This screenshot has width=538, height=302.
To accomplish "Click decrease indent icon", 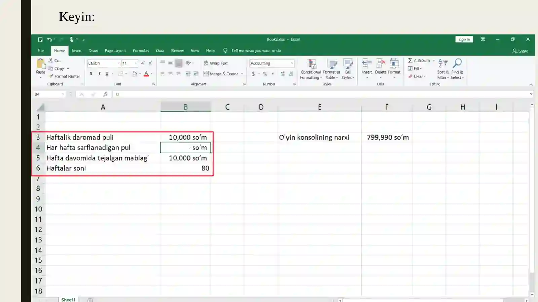I will [188, 74].
